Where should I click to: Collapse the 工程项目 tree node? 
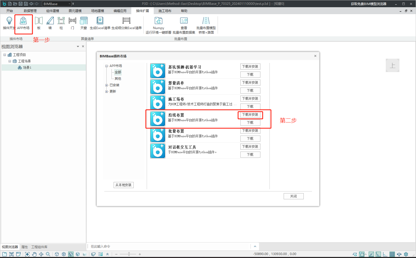coord(5,55)
